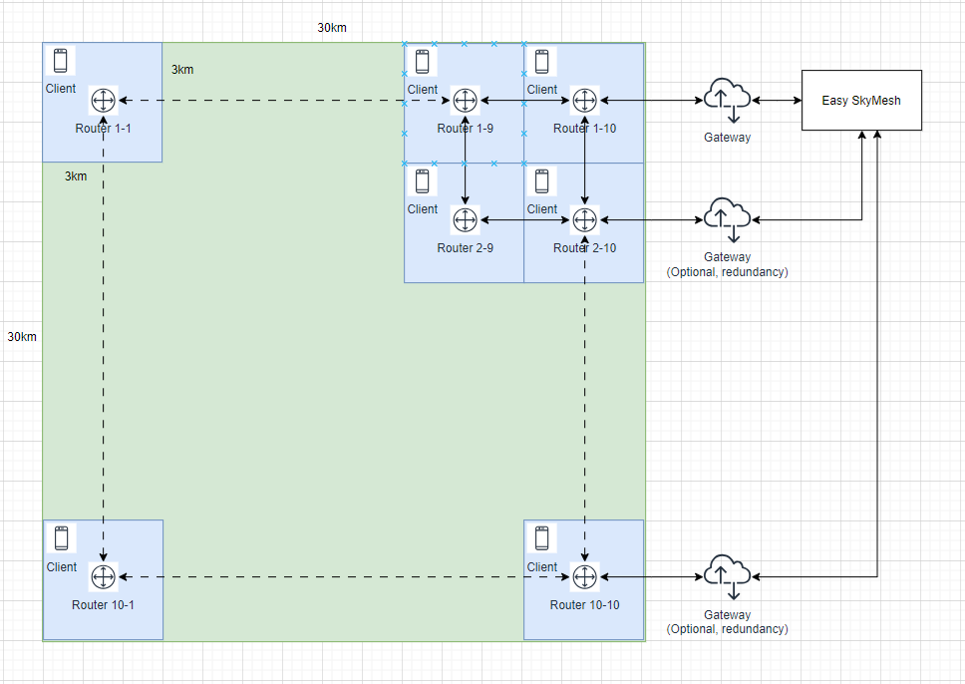Click the Router 10-10 label
The height and width of the screenshot is (684, 965).
(584, 605)
